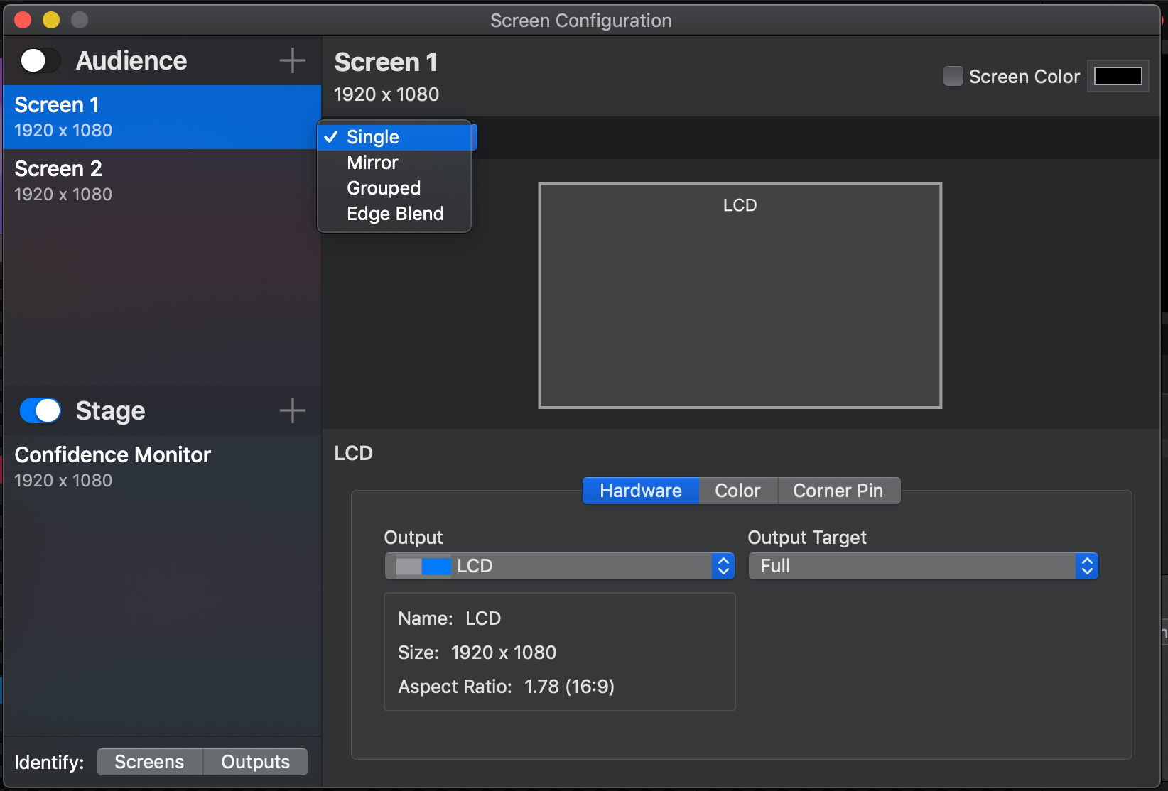
Task: Click the yellow minimize traffic light
Action: 51,20
